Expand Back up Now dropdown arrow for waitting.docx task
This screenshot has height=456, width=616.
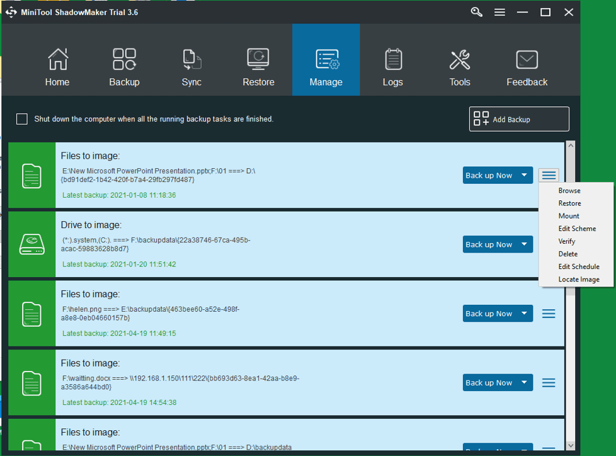[525, 382]
